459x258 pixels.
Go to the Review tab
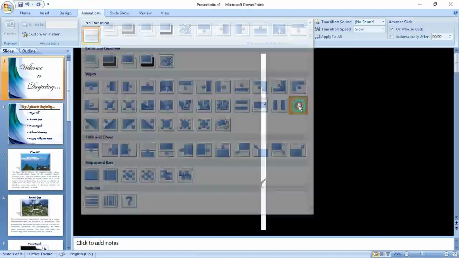point(145,13)
